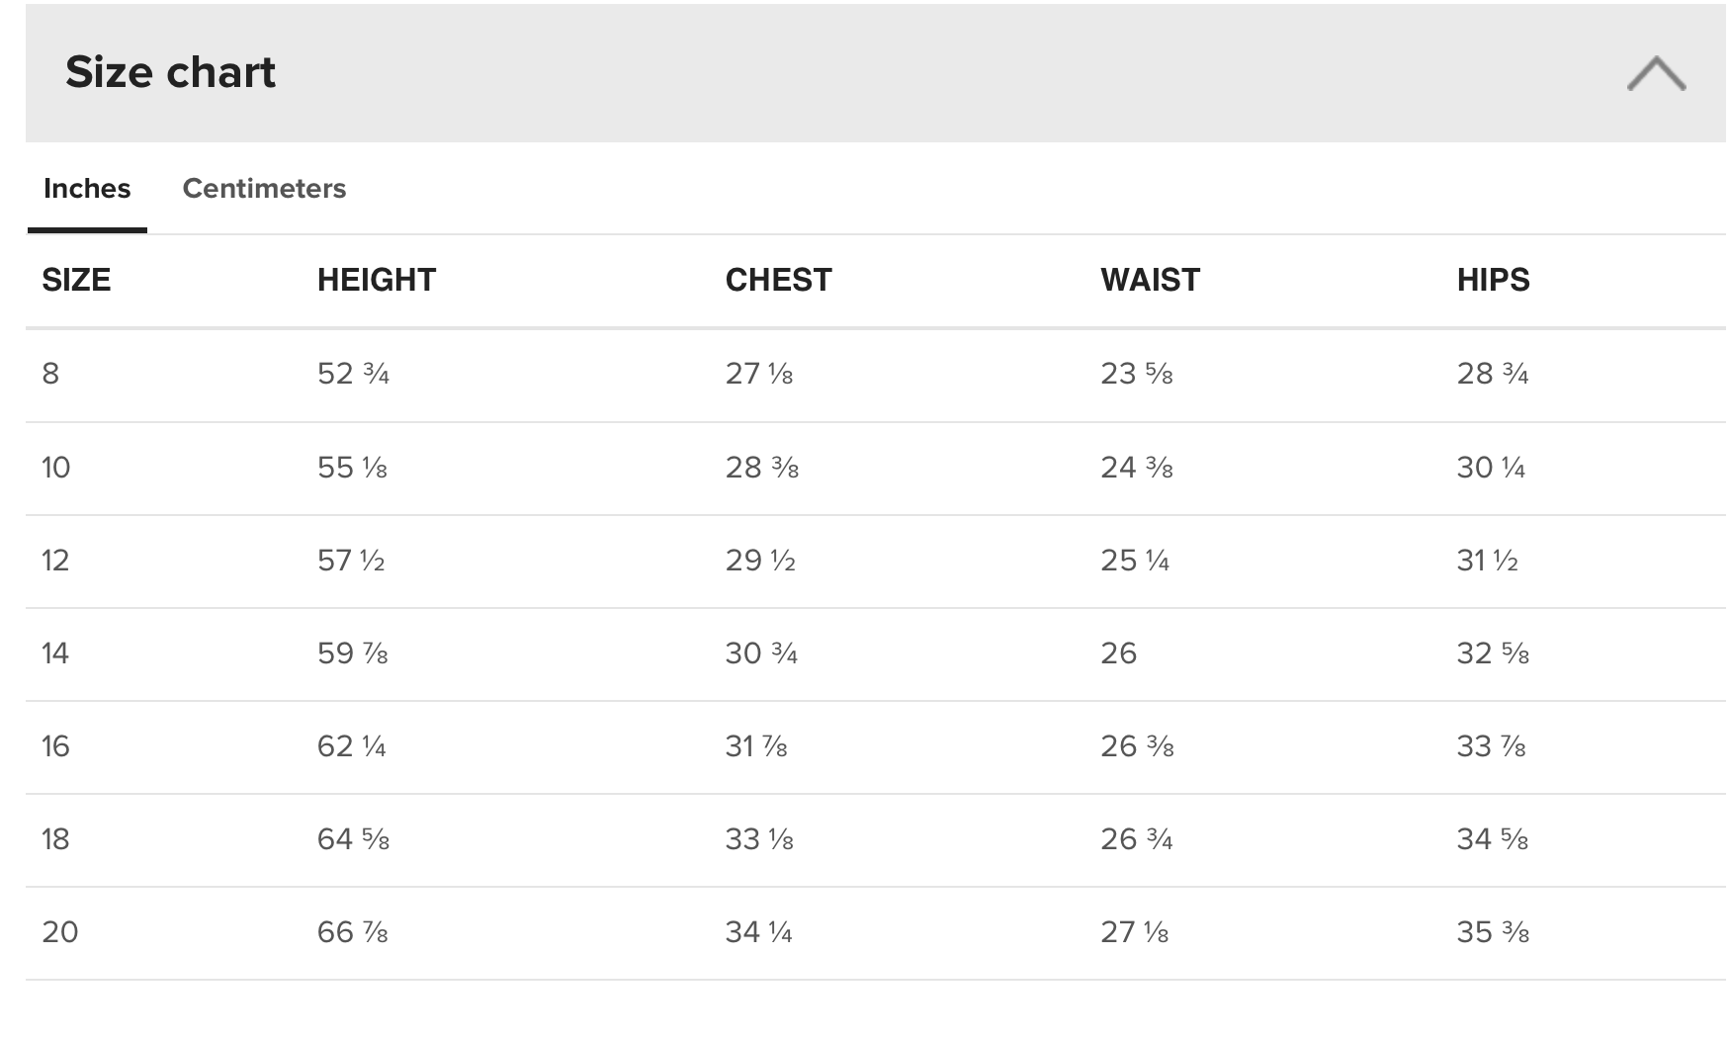Click the size 20 hips value 35 ⅜
Screen dimensions: 1730x1042
pos(1492,932)
